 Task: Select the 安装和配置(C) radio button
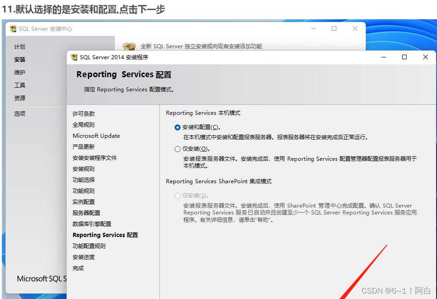177,127
